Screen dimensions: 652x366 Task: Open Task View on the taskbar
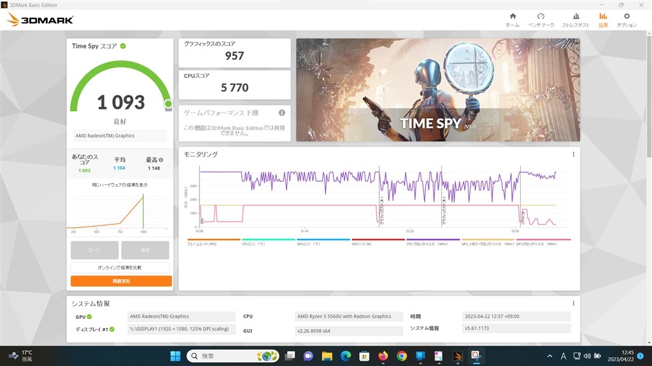290,356
